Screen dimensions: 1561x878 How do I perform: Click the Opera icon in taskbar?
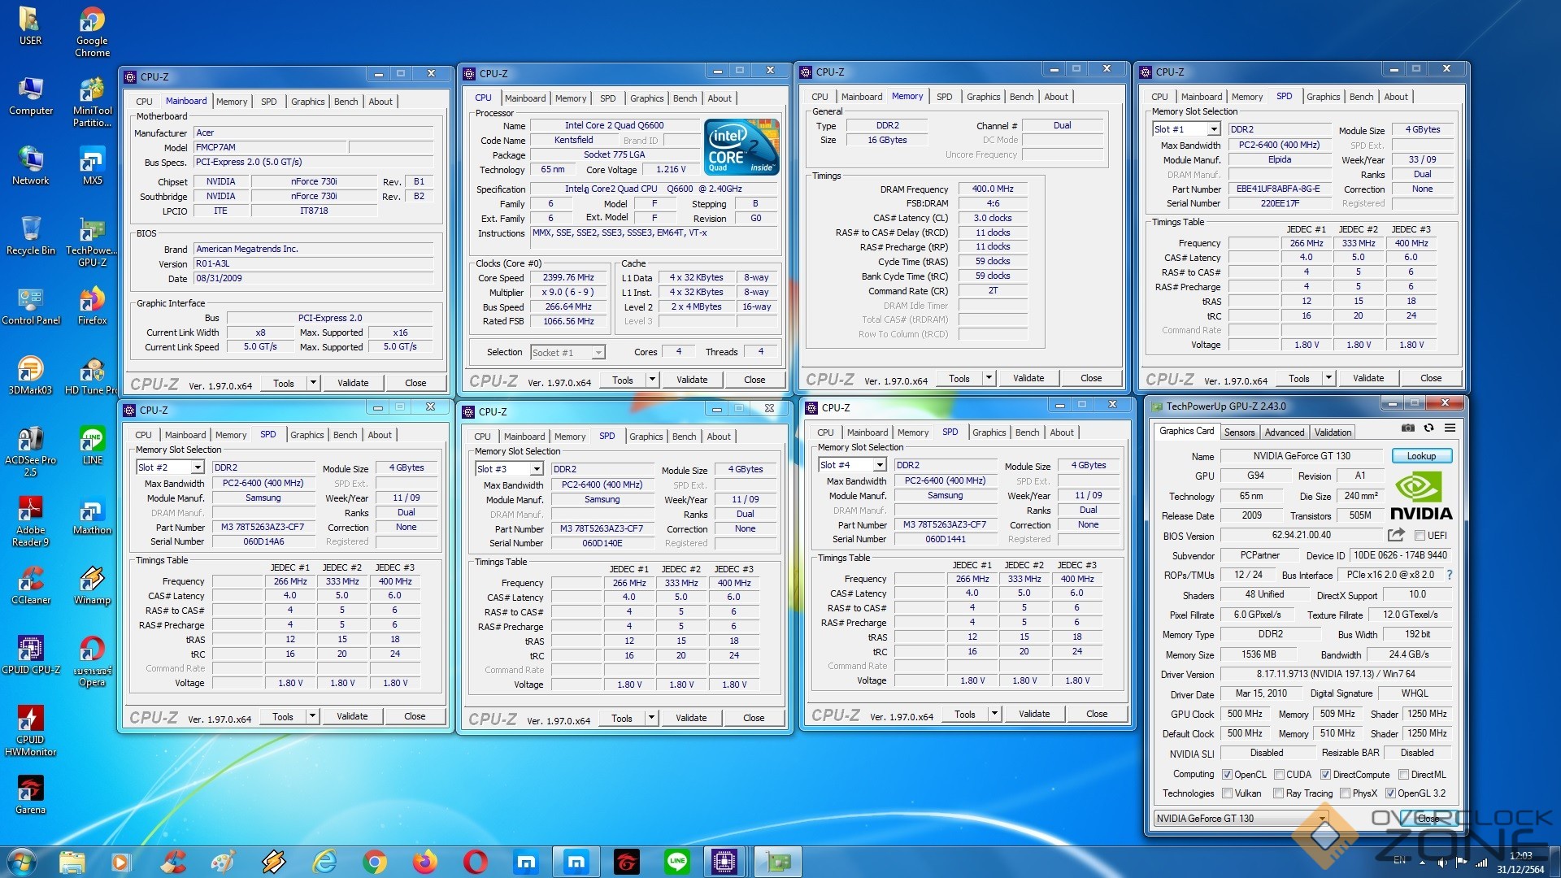[x=475, y=862]
